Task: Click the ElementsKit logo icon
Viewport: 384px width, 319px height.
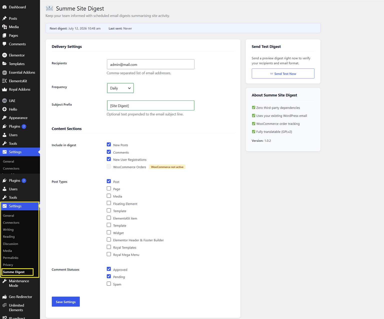Action: [4, 81]
